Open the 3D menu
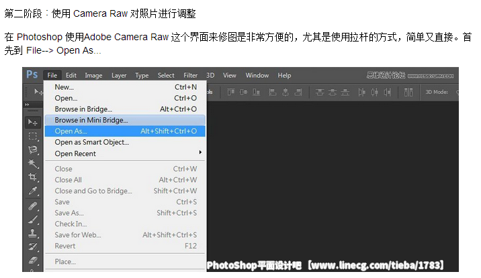 (210, 75)
